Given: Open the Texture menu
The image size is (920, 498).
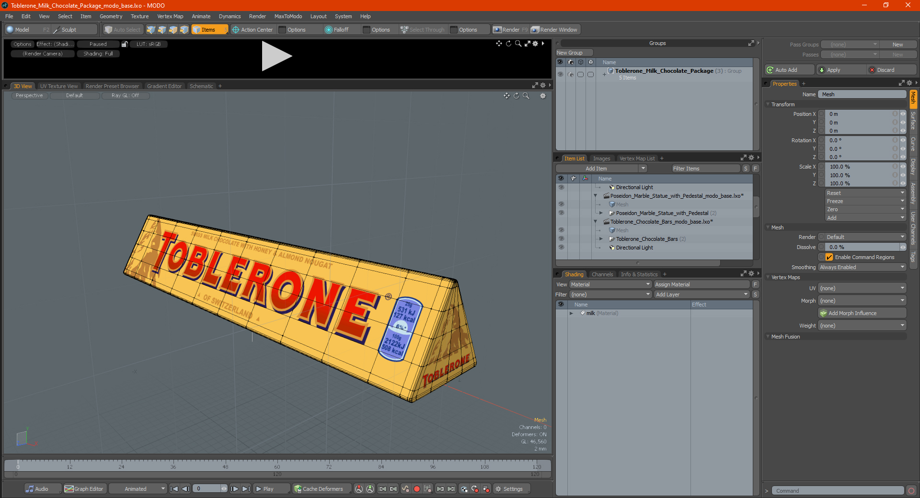Looking at the screenshot, I should click(x=139, y=16).
